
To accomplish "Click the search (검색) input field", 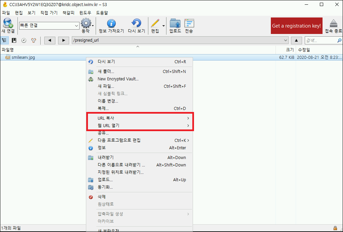I will click(x=321, y=41).
